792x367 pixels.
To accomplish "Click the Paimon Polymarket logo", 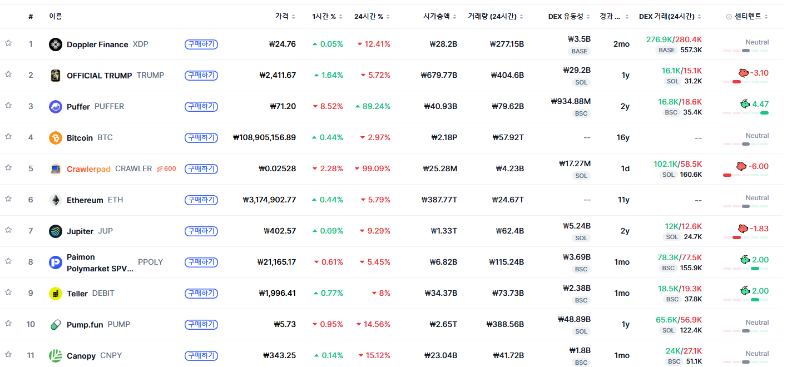I will [x=56, y=262].
